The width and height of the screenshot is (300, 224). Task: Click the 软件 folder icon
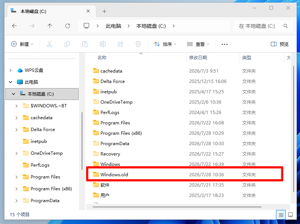tap(96, 185)
